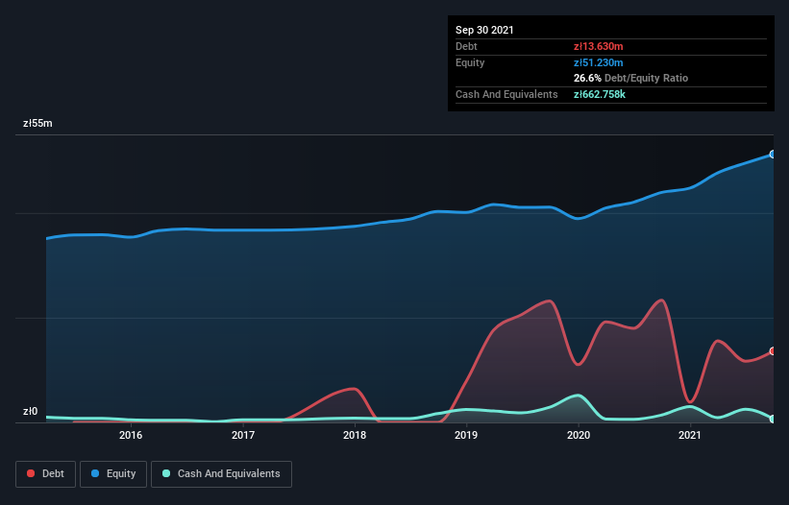Click the 2018 x-axis label

355,435
